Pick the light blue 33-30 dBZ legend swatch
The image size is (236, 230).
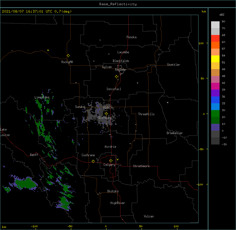coord(215,107)
